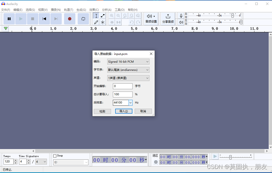The image size is (272, 173).
Task: Open 工具(O) menu
Action: point(119,10)
